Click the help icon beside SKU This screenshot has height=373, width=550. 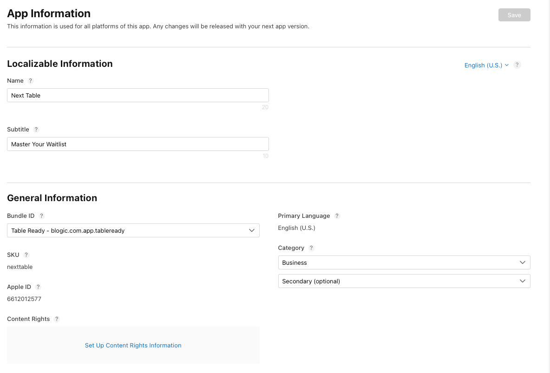tap(26, 255)
